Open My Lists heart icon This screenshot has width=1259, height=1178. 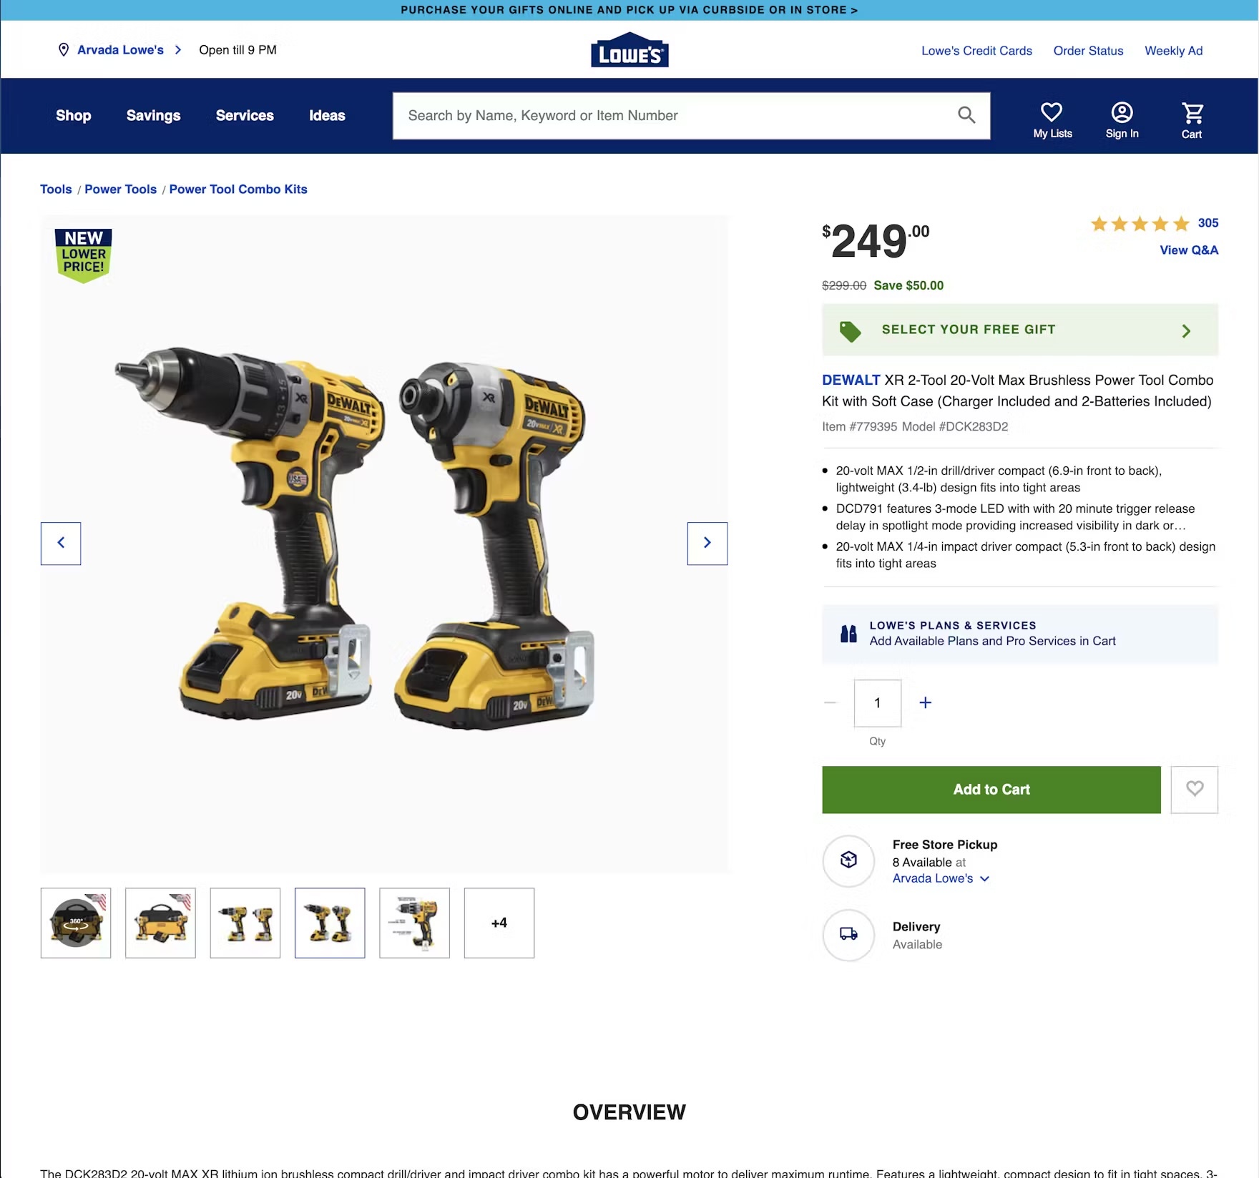point(1052,112)
